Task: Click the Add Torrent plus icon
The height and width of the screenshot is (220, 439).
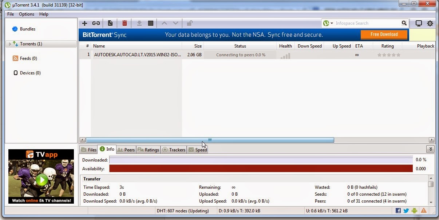Action: pyautogui.click(x=84, y=23)
